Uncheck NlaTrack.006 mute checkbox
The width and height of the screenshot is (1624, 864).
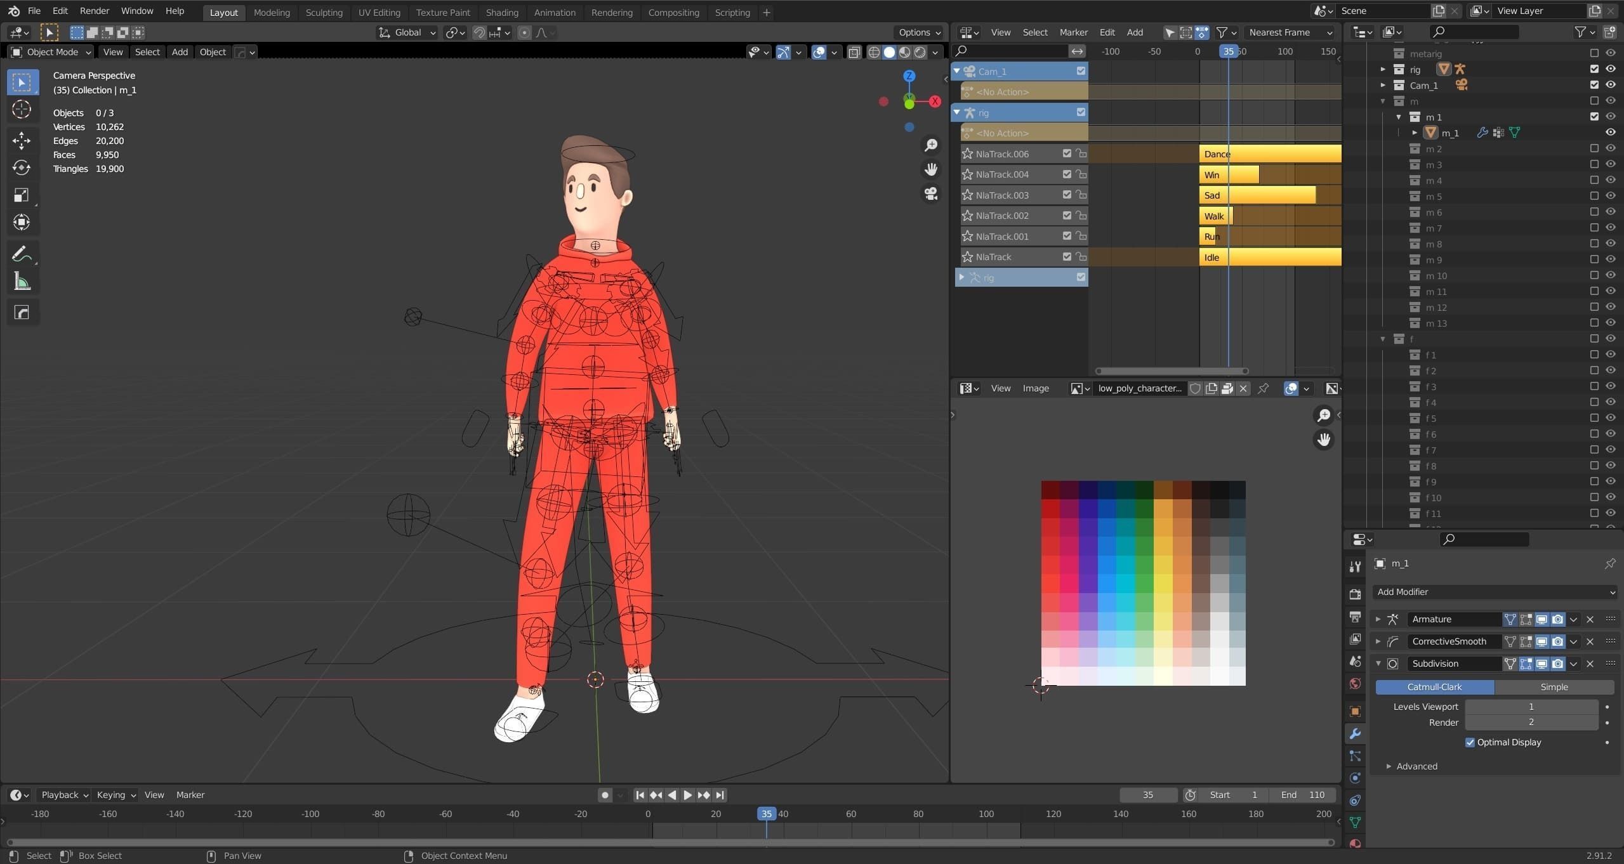click(1067, 154)
